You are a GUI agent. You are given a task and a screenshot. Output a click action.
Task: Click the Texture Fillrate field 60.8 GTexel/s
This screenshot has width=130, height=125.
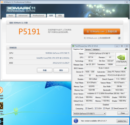point(119,83)
